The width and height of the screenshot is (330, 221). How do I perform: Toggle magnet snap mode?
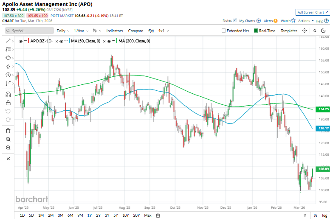point(8,95)
